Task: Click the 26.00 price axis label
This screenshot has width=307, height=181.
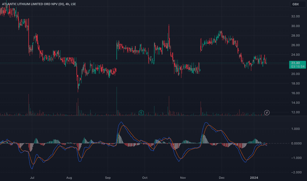Action: pyautogui.click(x=295, y=45)
